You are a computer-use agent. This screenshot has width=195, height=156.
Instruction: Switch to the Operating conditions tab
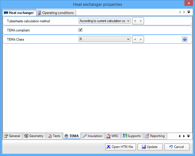coord(56,13)
